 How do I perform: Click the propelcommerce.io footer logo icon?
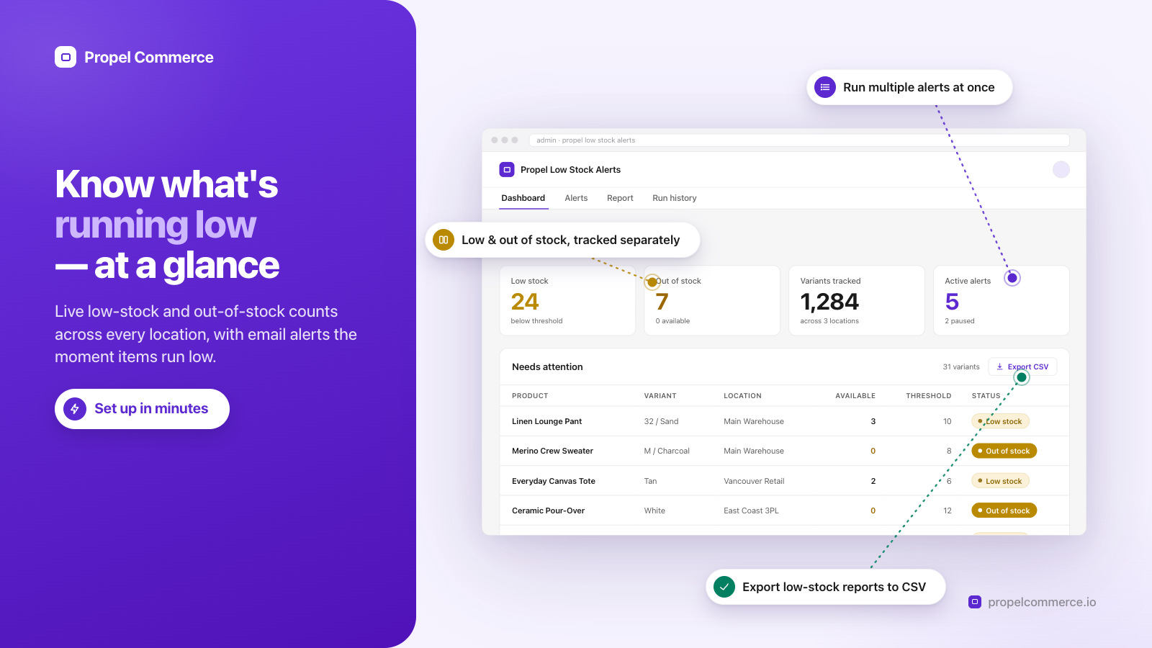975,602
